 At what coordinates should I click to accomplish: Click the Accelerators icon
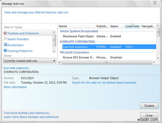coord(5,45)
